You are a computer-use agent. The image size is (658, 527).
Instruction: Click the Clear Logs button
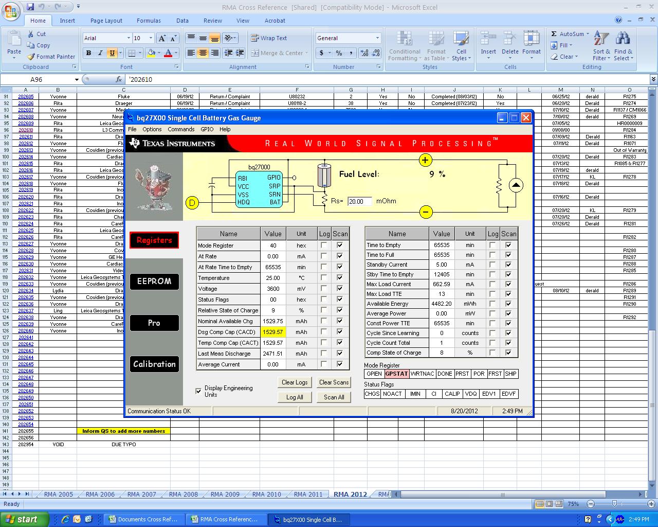coord(295,382)
